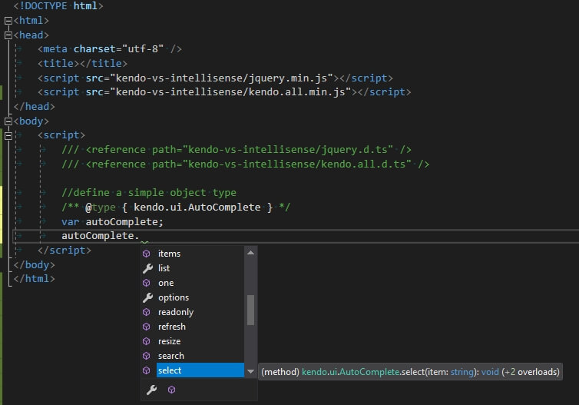Collapse the body tag outlining region
Viewport: 579px width, 405px height.
click(8, 121)
